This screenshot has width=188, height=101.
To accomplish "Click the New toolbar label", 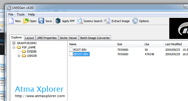I will [18, 21].
